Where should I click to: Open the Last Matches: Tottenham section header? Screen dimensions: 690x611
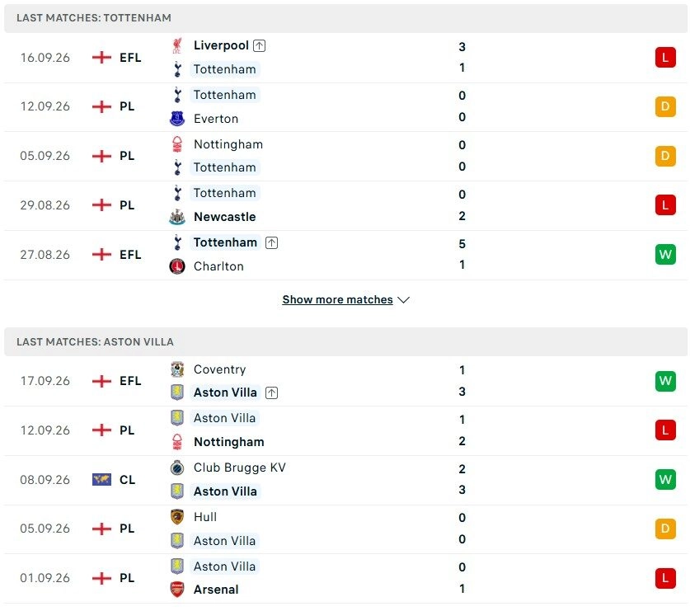point(345,18)
